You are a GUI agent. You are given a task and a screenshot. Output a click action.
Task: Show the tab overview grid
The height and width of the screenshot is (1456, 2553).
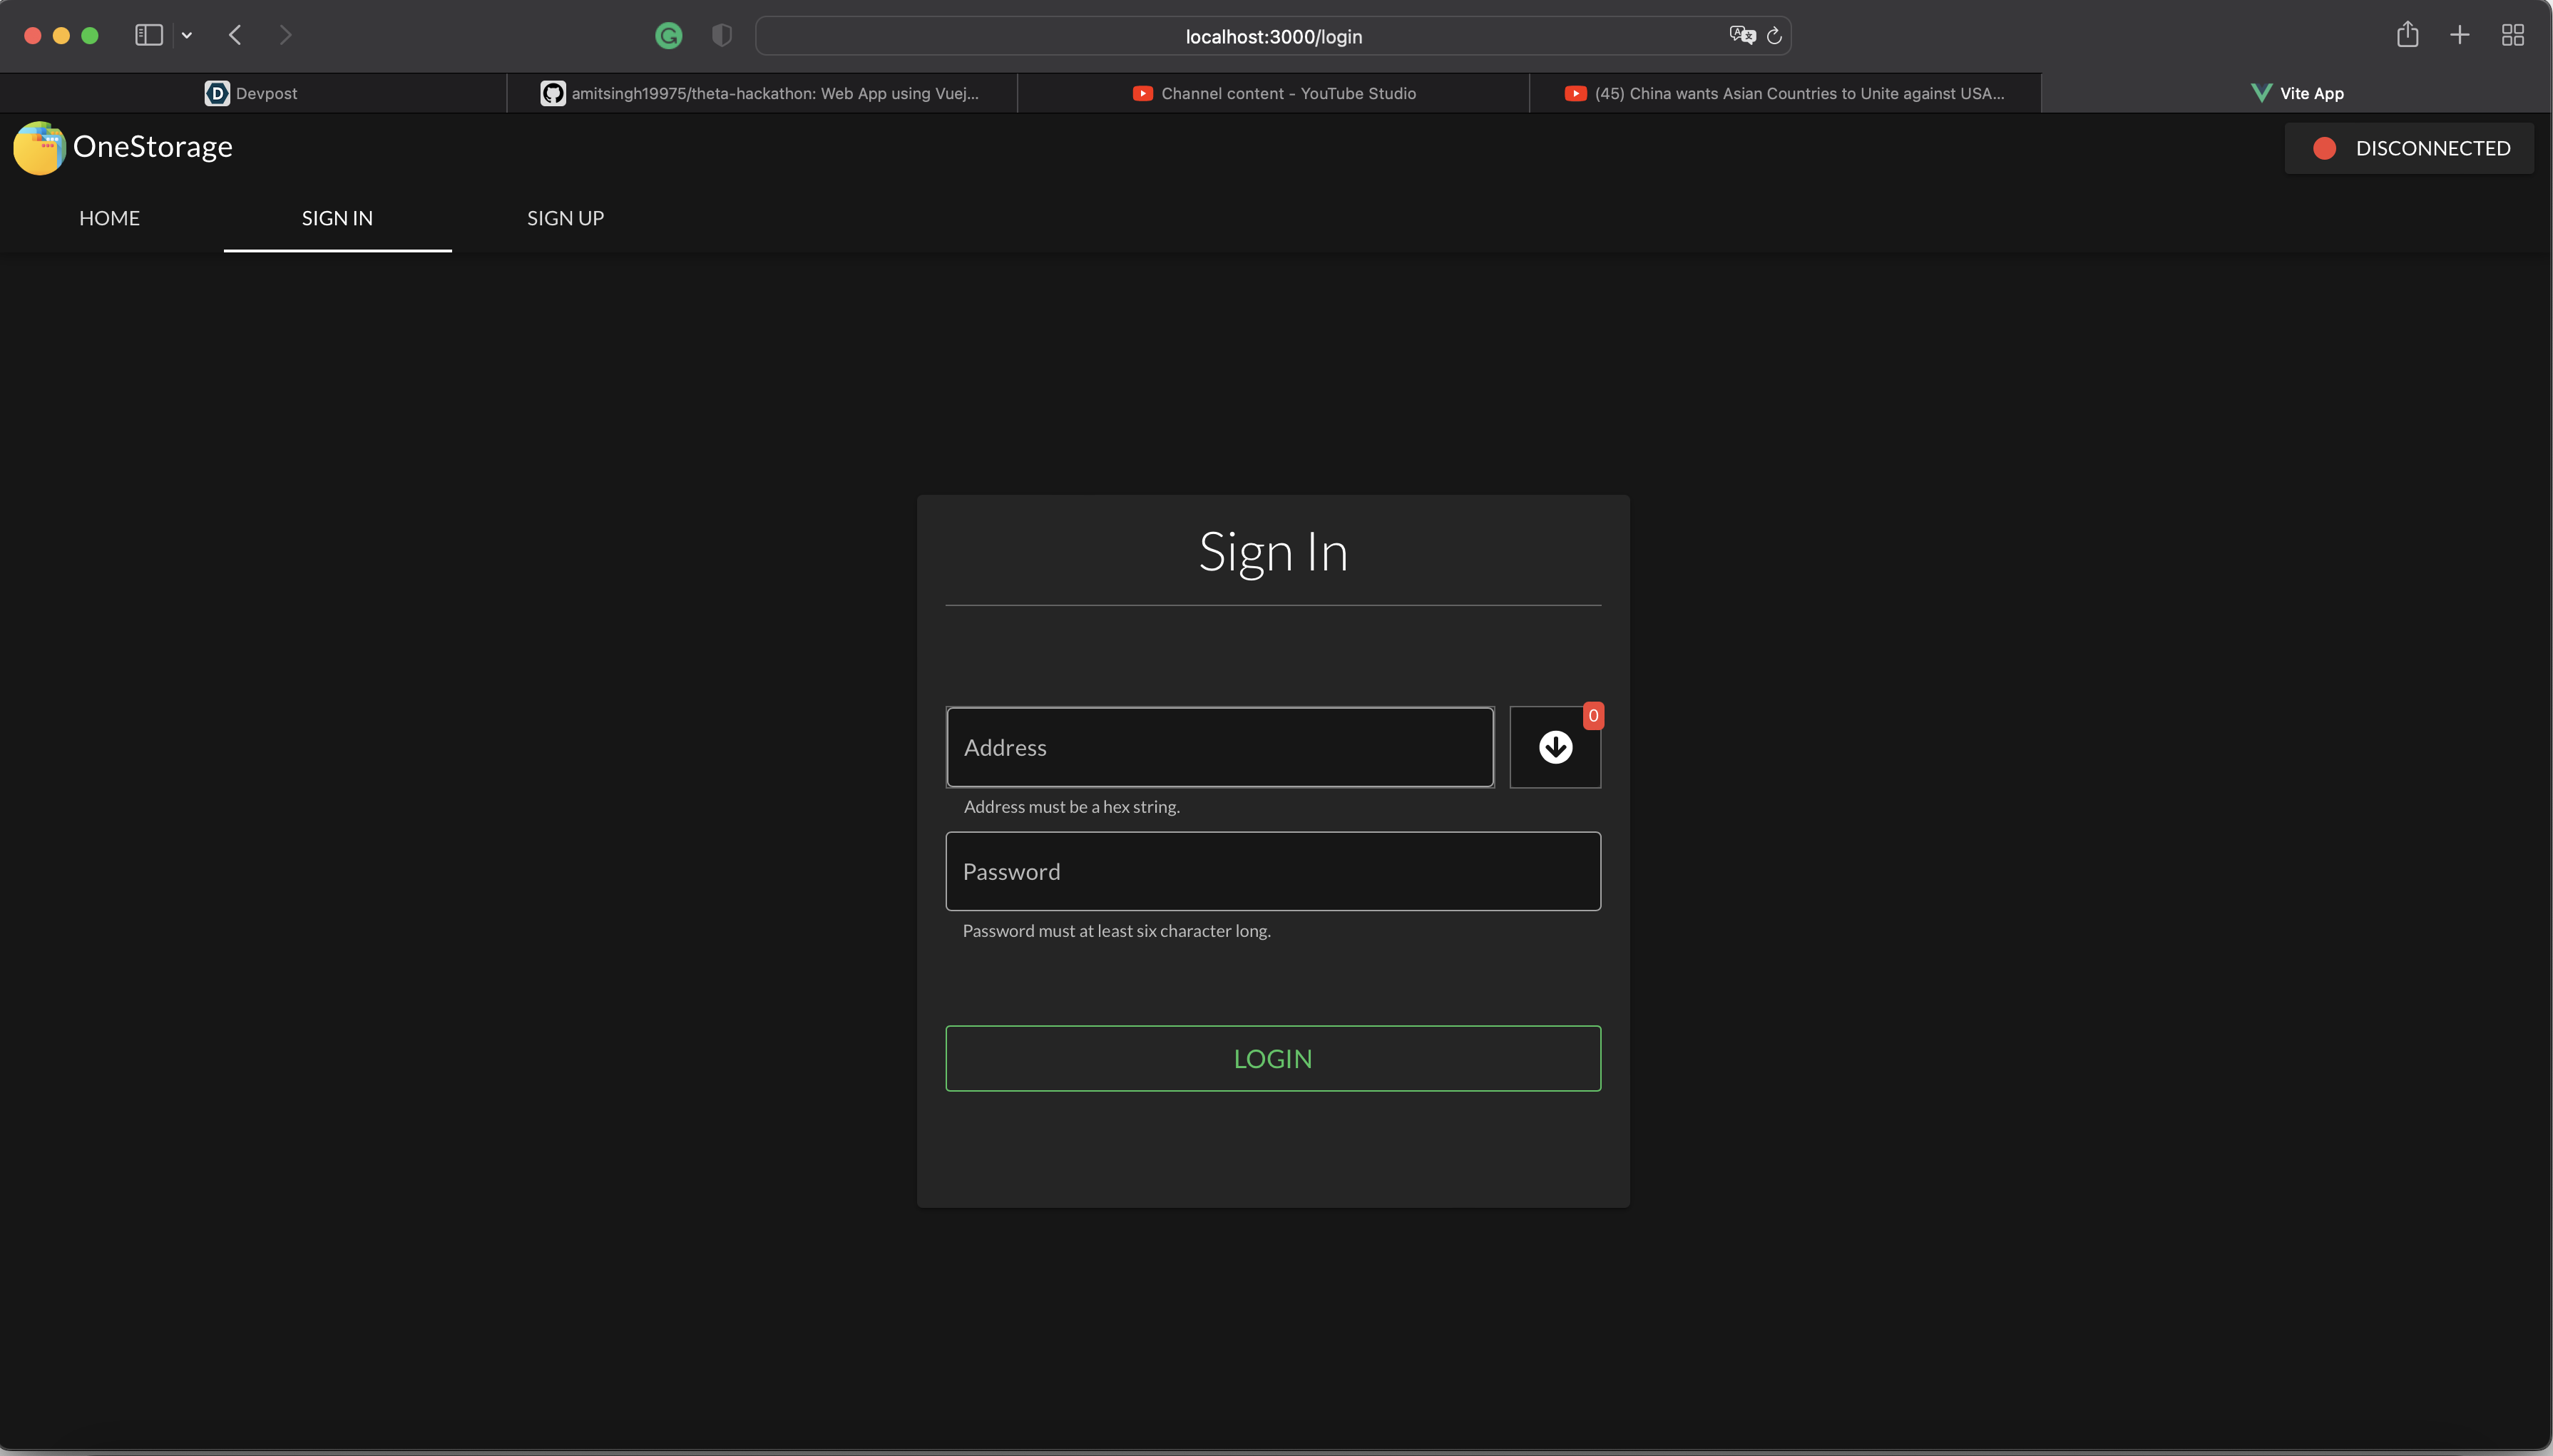[2512, 36]
